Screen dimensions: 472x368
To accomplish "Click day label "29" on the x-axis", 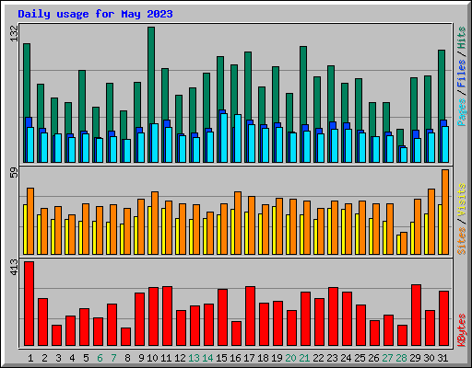I will click(415, 358).
